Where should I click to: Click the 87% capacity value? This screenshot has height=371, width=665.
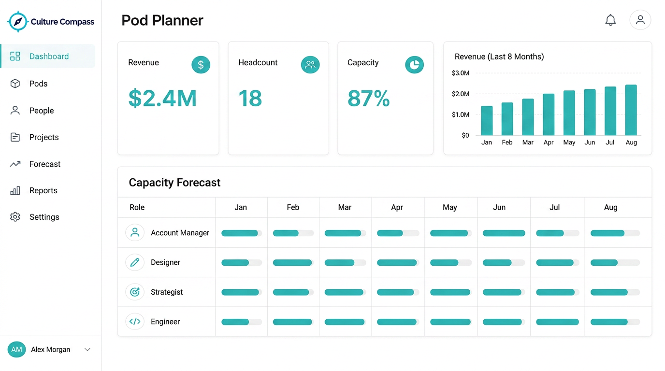tap(369, 98)
